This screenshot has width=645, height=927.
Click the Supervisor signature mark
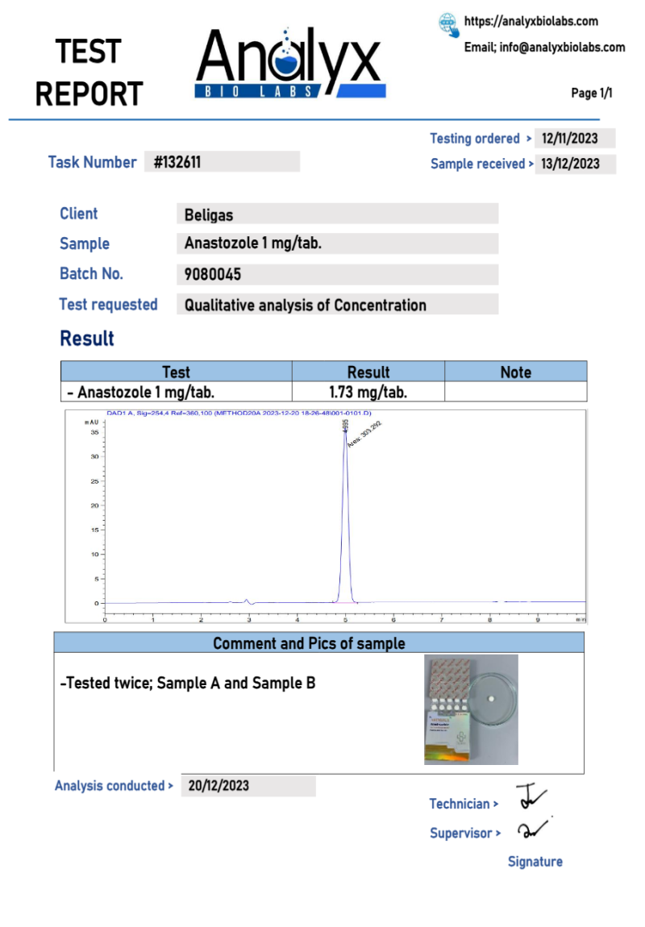[533, 829]
